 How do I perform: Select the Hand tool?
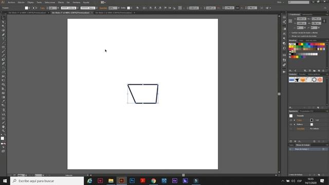[3, 127]
